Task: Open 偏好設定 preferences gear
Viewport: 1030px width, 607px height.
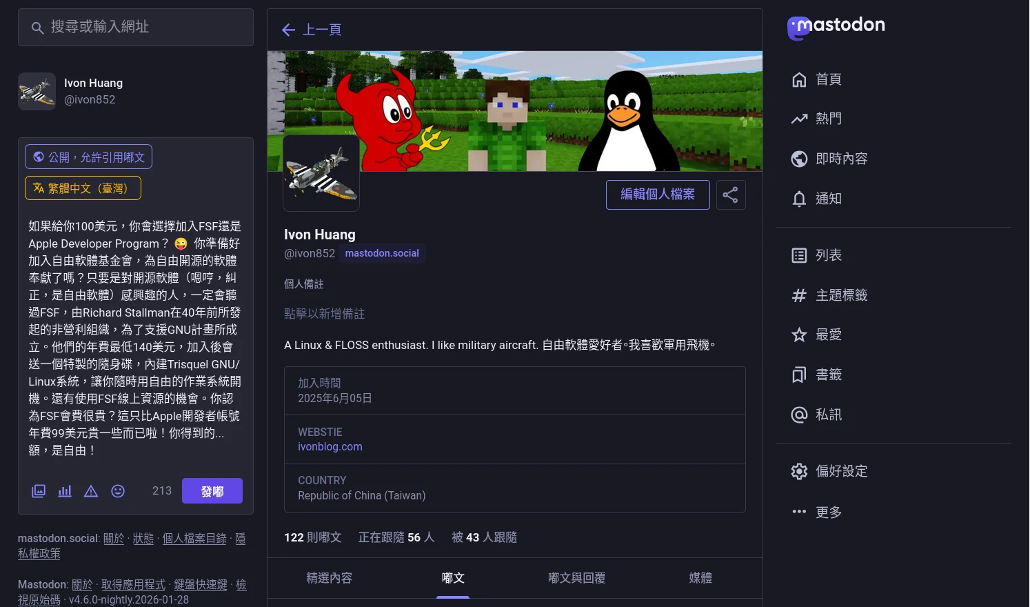Action: [840, 471]
